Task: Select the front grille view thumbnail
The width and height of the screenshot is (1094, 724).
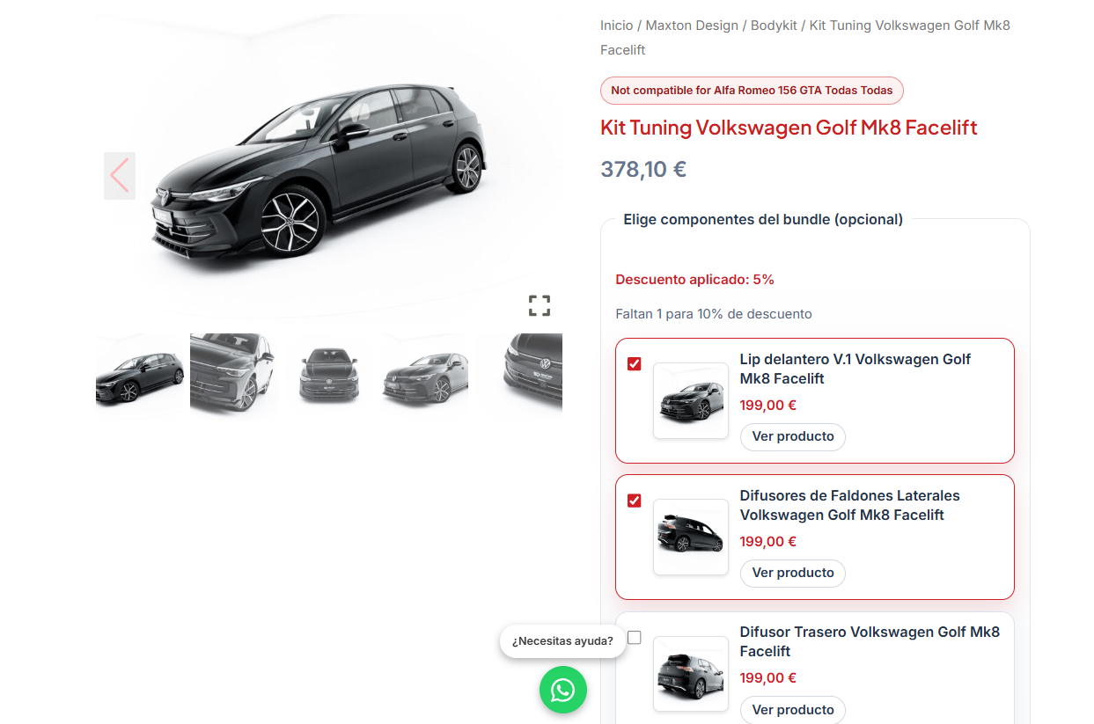Action: [x=329, y=373]
